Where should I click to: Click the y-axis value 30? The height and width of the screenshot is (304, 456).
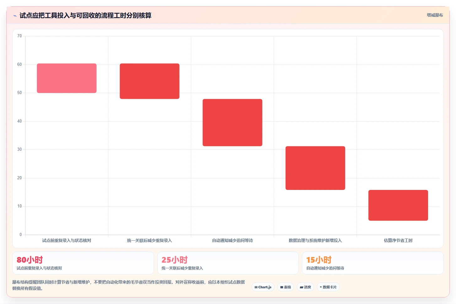tap(19, 149)
